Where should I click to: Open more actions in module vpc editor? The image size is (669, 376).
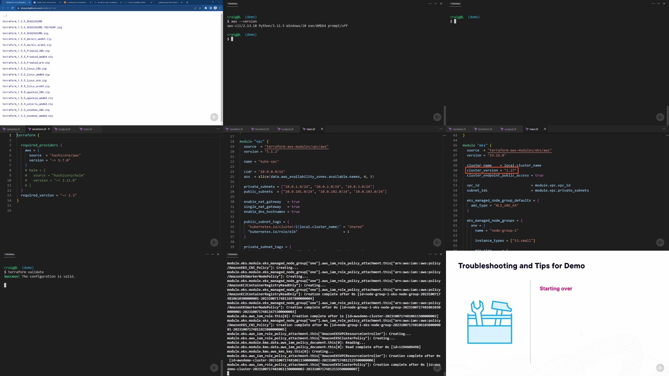(441, 129)
